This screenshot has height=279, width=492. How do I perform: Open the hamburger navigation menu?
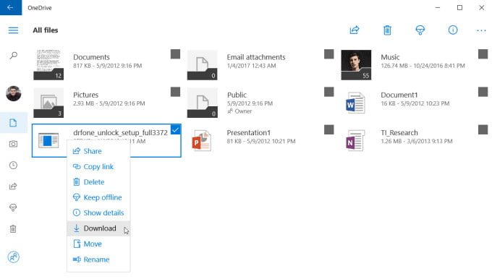pos(13,30)
